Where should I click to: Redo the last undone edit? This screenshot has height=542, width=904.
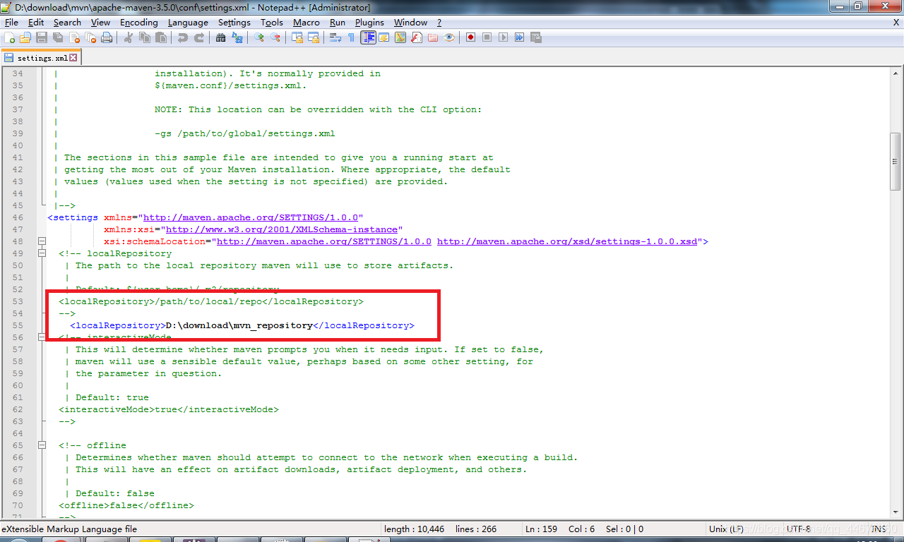[199, 37]
